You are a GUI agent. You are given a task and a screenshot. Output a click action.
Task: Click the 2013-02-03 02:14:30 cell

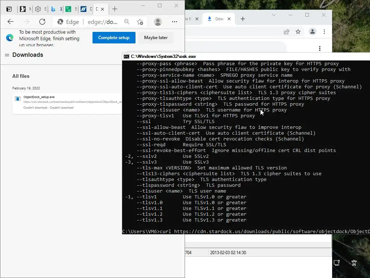[228, 252]
